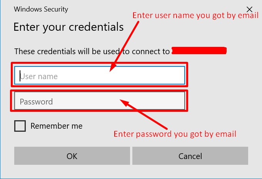Click the "User name" placeholder text
262x179 pixels.
39,76
